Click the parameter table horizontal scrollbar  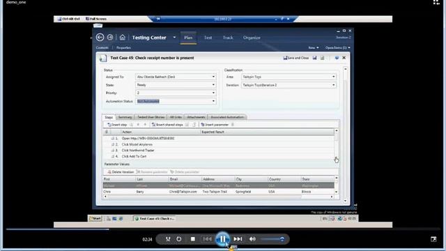coord(218,197)
